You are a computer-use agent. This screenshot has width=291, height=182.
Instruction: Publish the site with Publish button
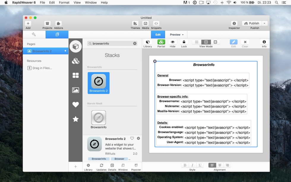click(252, 23)
